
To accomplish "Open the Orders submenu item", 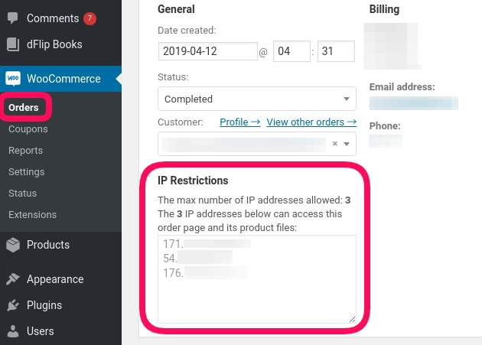I will tap(24, 107).
